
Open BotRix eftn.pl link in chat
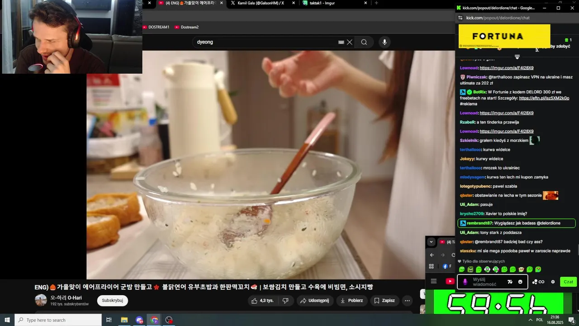(x=544, y=98)
